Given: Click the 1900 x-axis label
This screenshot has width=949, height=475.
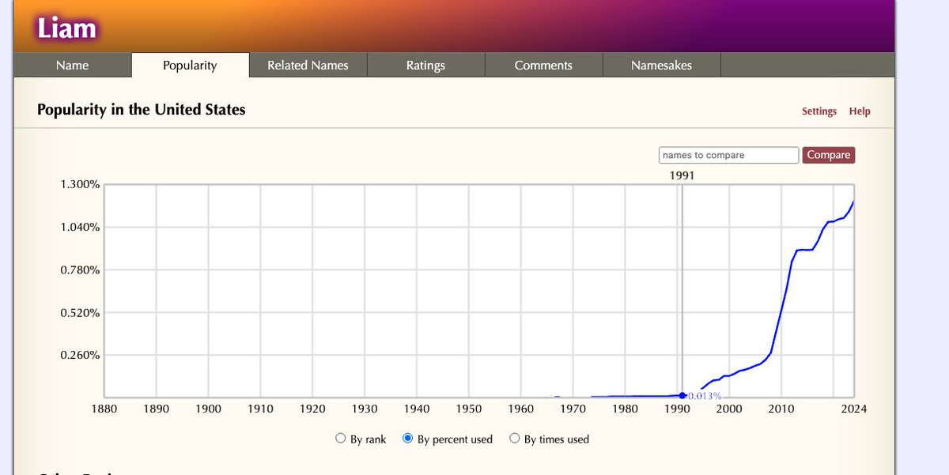Looking at the screenshot, I should point(208,409).
